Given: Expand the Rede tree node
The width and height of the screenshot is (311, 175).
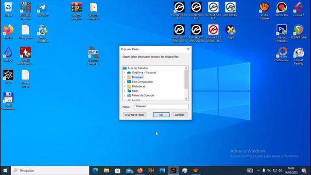Looking at the screenshot, I should 124,91.
